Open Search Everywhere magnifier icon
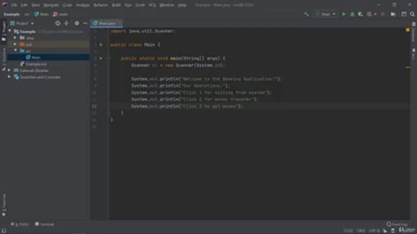Image resolution: width=417 pixels, height=234 pixels. (412, 14)
